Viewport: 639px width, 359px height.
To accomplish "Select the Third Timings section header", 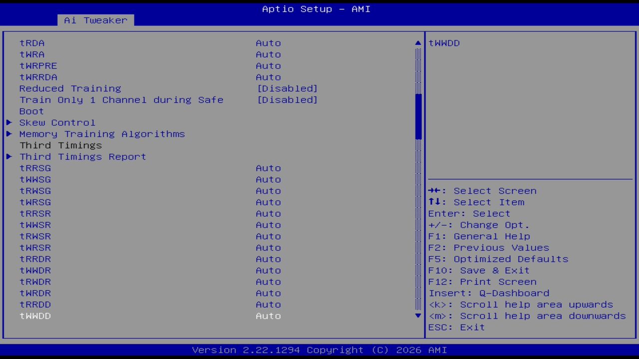I will [x=60, y=145].
